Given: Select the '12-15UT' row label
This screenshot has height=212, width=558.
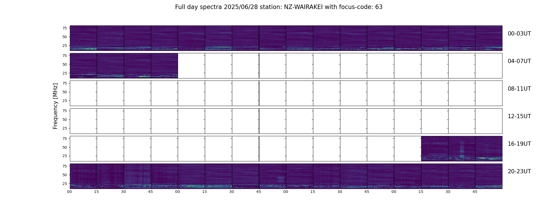Looking at the screenshot, I should tap(519, 116).
